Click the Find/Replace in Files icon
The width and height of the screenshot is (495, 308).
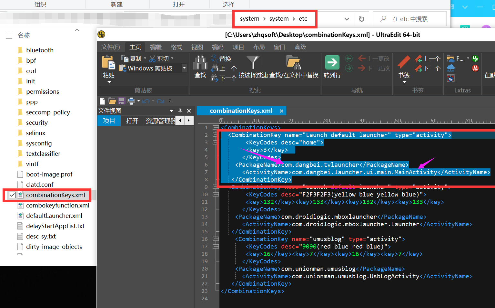point(294,62)
